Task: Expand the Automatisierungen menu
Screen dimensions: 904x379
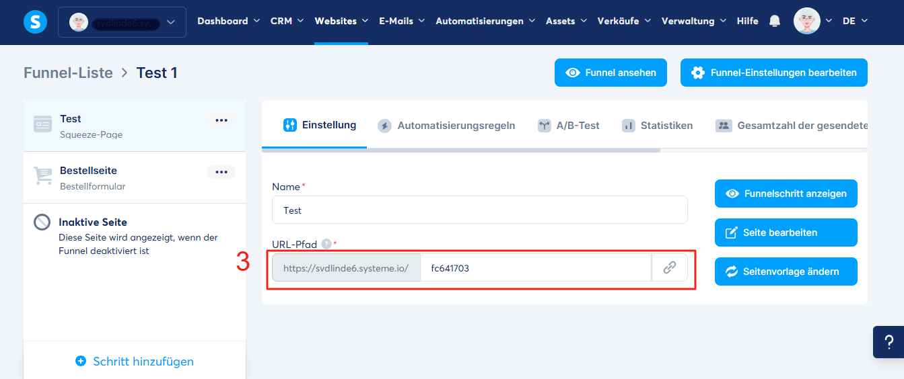Action: tap(485, 21)
